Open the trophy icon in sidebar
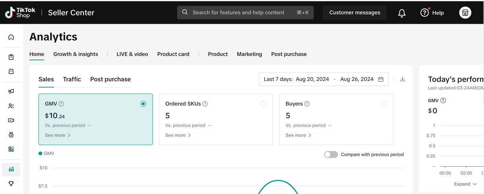The image size is (484, 194). click(x=11, y=184)
